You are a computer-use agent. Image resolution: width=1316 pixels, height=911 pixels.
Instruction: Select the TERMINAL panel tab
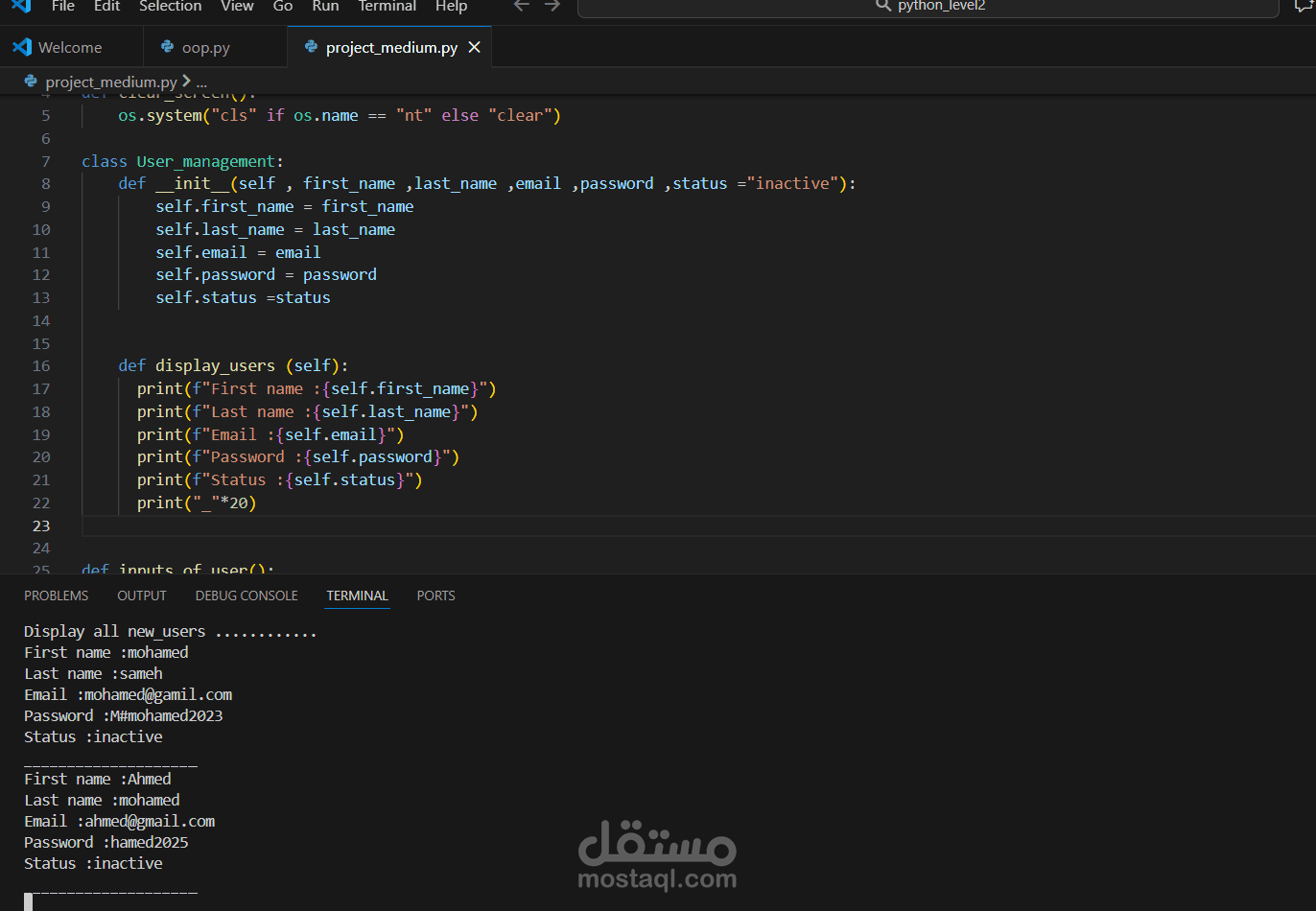(x=357, y=596)
